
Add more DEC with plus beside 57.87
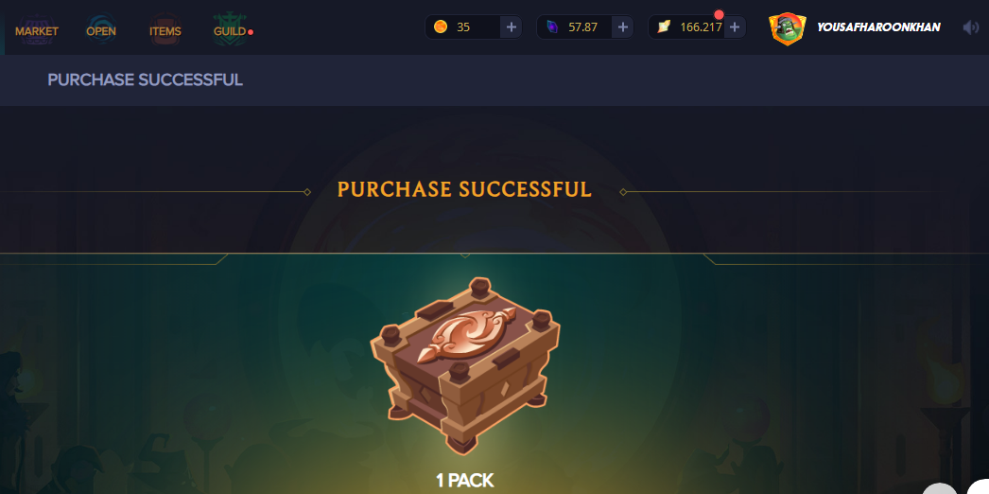coord(622,27)
